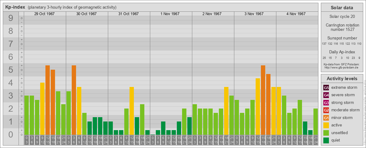Click the 'Daily Ap-index' label

pos(342,52)
